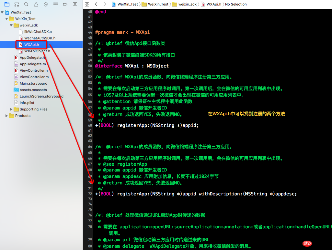Open the Debug navigator lines icon
The height and width of the screenshot is (250, 332).
[x=55, y=4]
